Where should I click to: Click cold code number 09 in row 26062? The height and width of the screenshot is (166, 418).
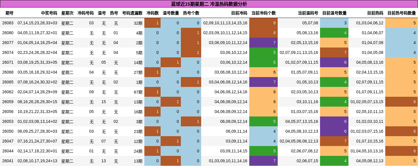pyautogui.click(x=91, y=92)
